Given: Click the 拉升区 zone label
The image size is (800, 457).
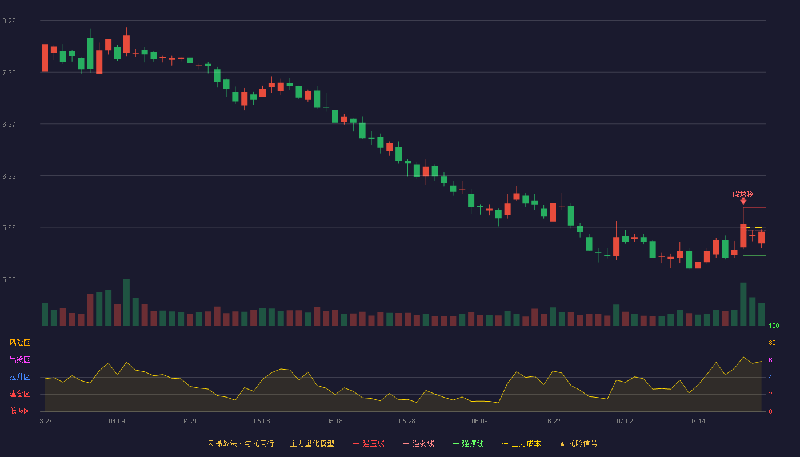Looking at the screenshot, I should tap(19, 377).
